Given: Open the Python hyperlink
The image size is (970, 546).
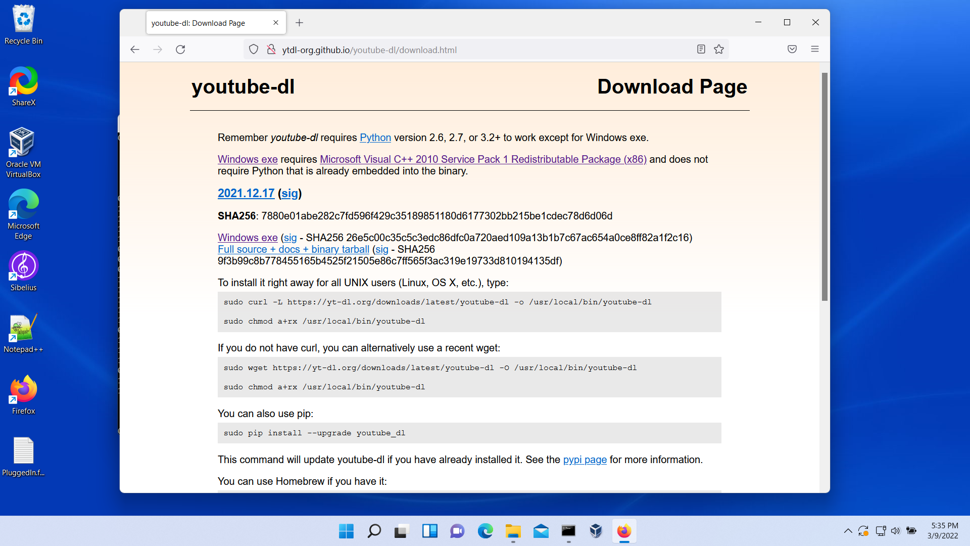Looking at the screenshot, I should [x=375, y=138].
